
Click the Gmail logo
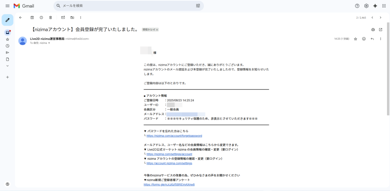coord(24,6)
